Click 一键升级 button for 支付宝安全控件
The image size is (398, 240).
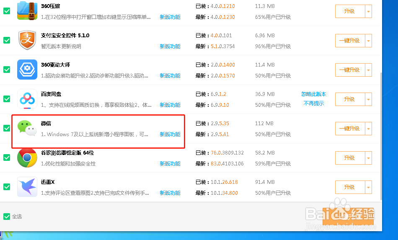click(350, 41)
